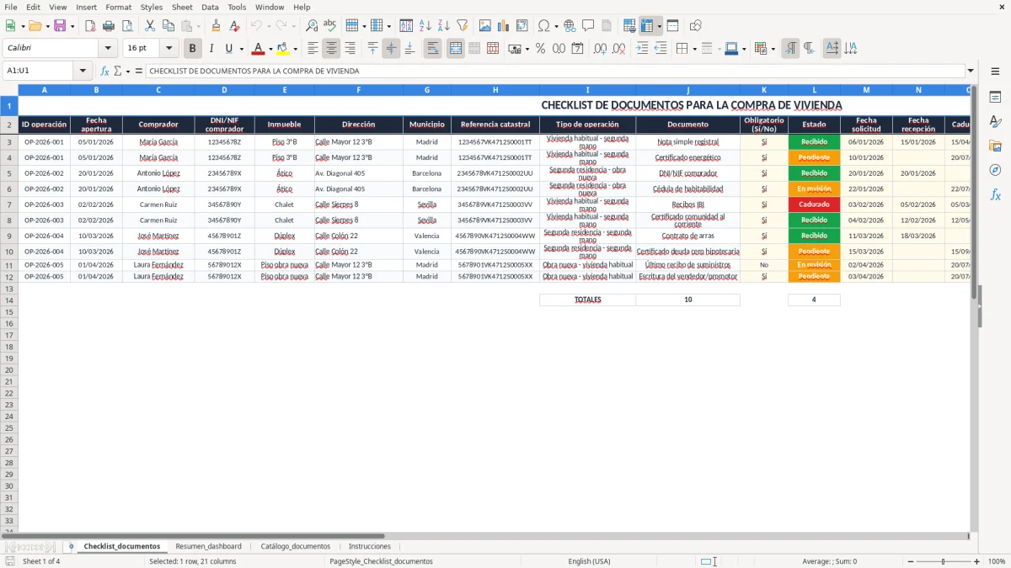Image resolution: width=1011 pixels, height=568 pixels.
Task: Open the Font Size dropdown
Action: [169, 49]
